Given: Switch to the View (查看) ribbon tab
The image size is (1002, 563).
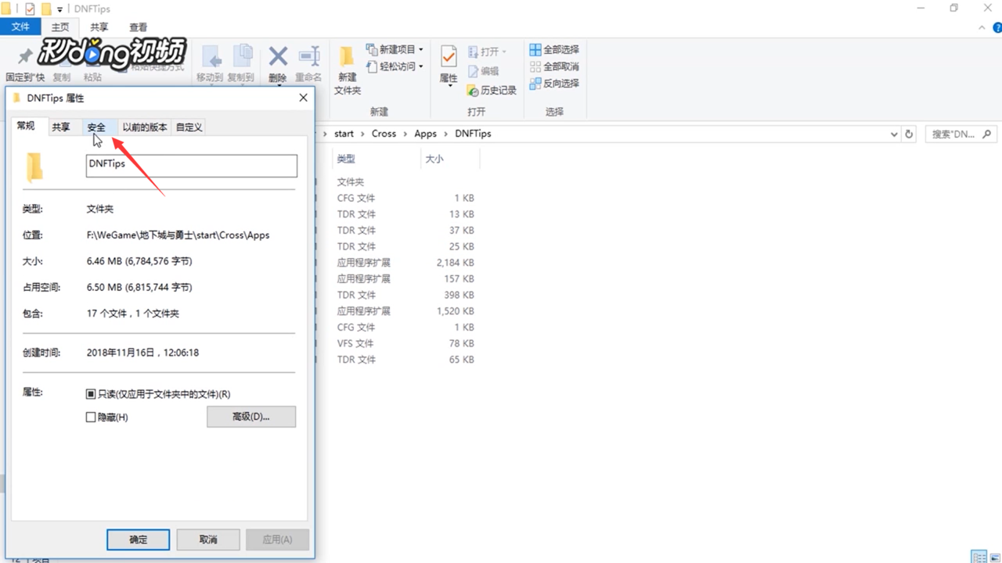Looking at the screenshot, I should (138, 27).
